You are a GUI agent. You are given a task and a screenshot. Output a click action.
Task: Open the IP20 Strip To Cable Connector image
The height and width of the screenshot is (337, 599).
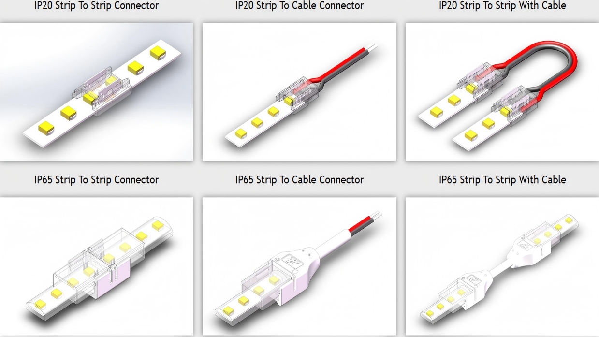click(x=299, y=92)
